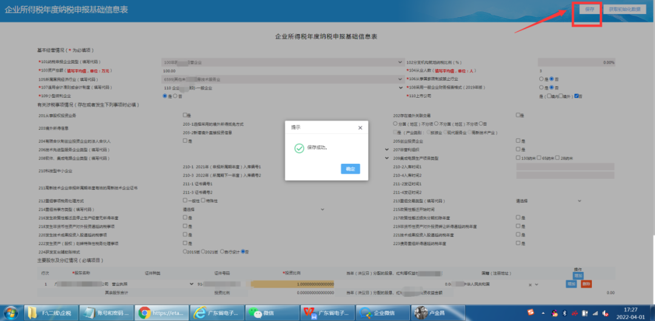The image size is (655, 321).
Task: Open the 微信 WeChat taskbar icon
Action: 272,313
